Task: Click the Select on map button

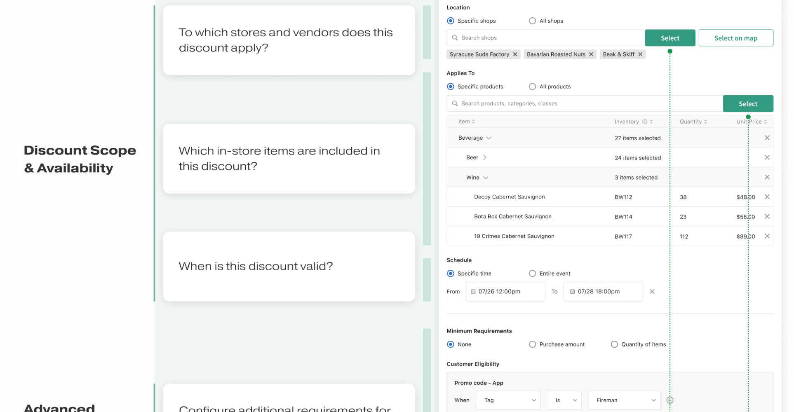Action: click(735, 38)
